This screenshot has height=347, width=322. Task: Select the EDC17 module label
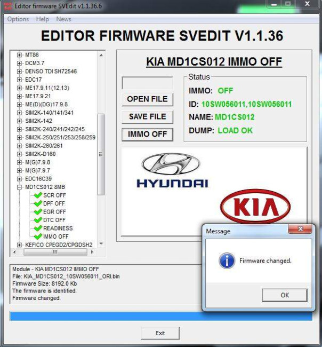(x=34, y=80)
